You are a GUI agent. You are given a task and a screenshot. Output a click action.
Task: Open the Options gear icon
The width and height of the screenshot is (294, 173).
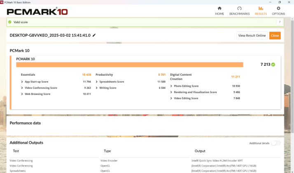coord(278,8)
